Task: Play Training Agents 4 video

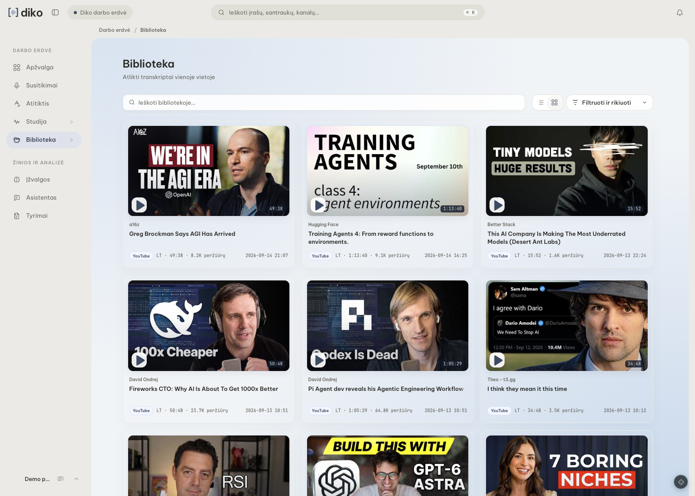Action: tap(319, 205)
